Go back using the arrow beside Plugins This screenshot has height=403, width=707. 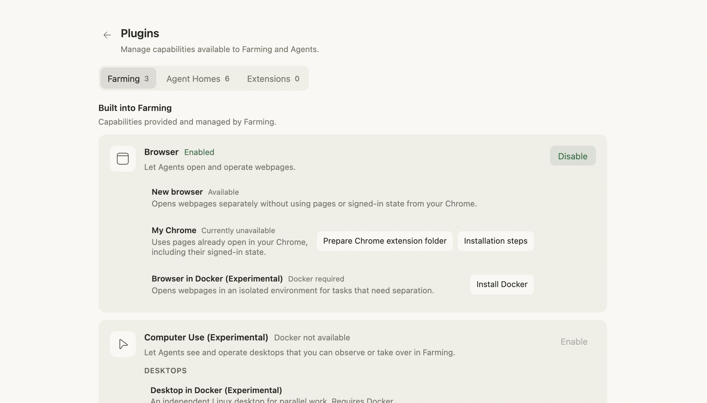107,35
